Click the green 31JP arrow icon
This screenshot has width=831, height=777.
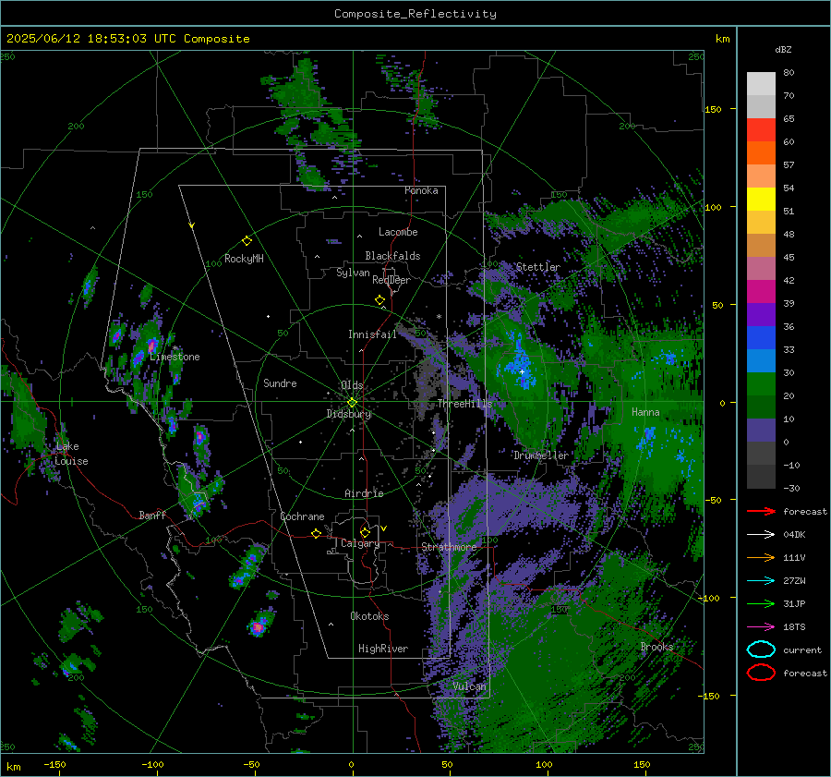coord(761,603)
